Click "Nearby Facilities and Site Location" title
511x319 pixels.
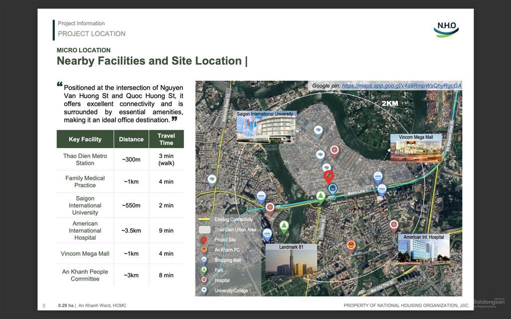pyautogui.click(x=149, y=61)
